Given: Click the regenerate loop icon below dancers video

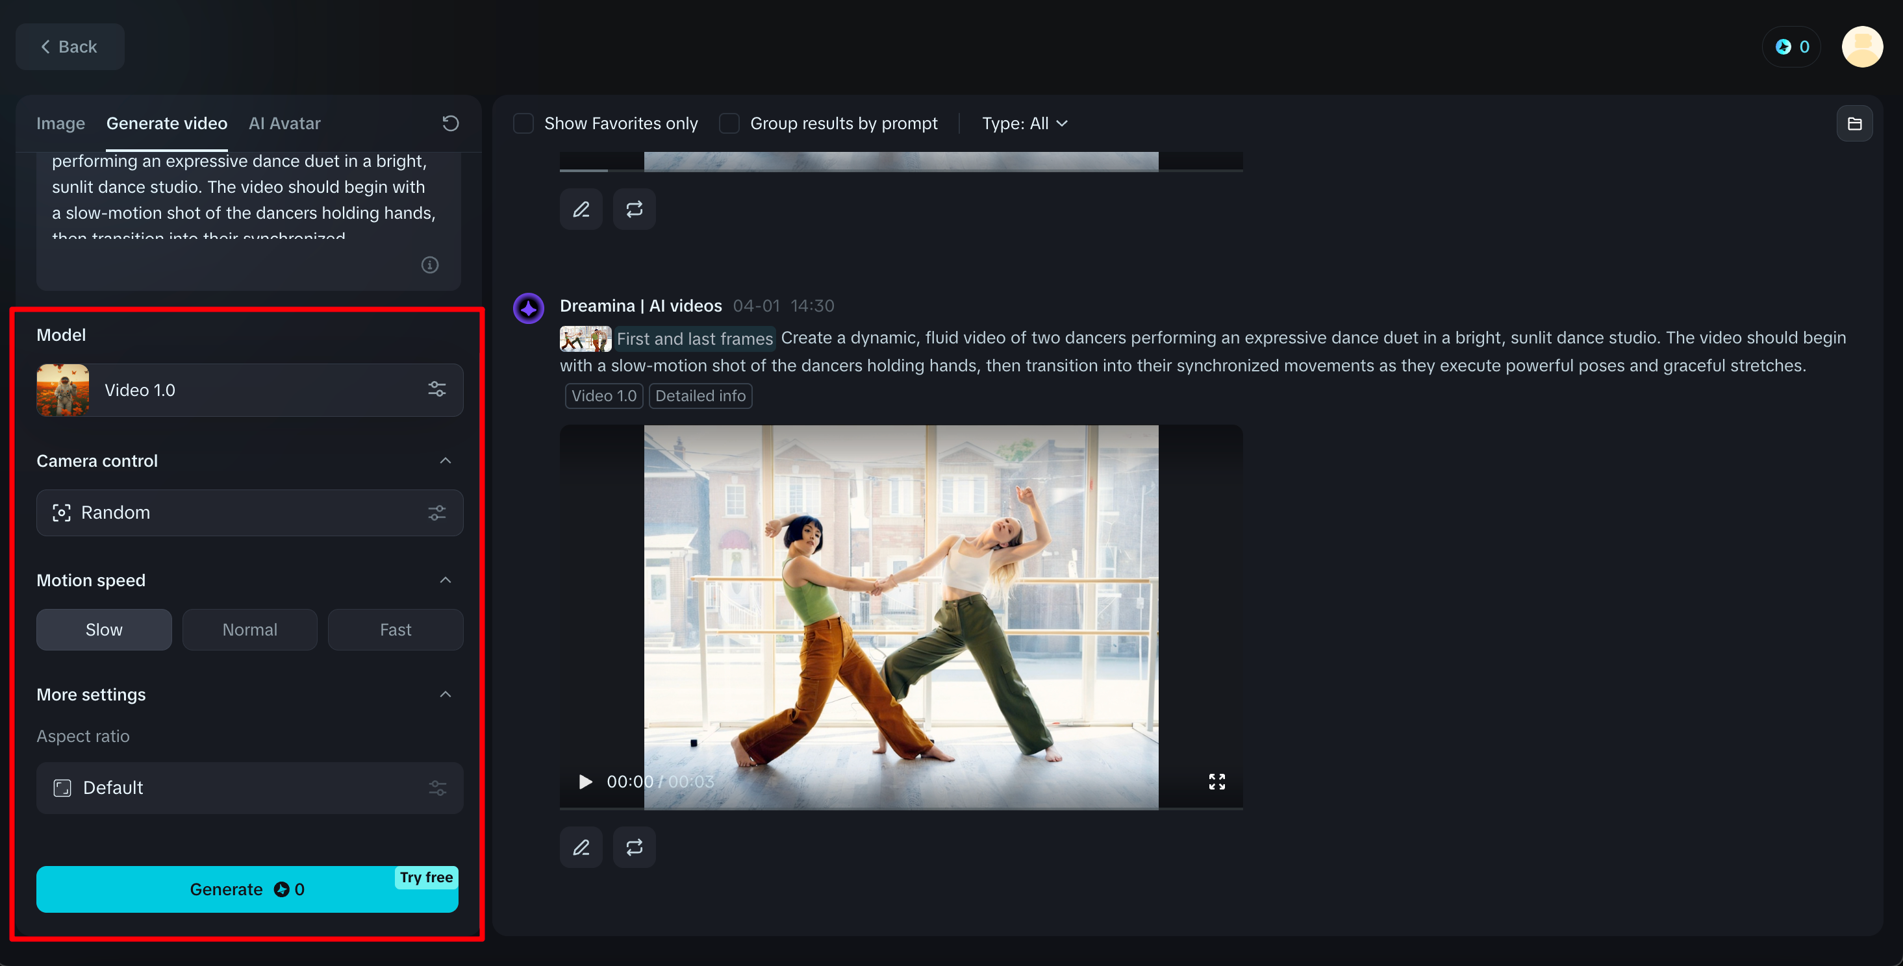Looking at the screenshot, I should (634, 847).
